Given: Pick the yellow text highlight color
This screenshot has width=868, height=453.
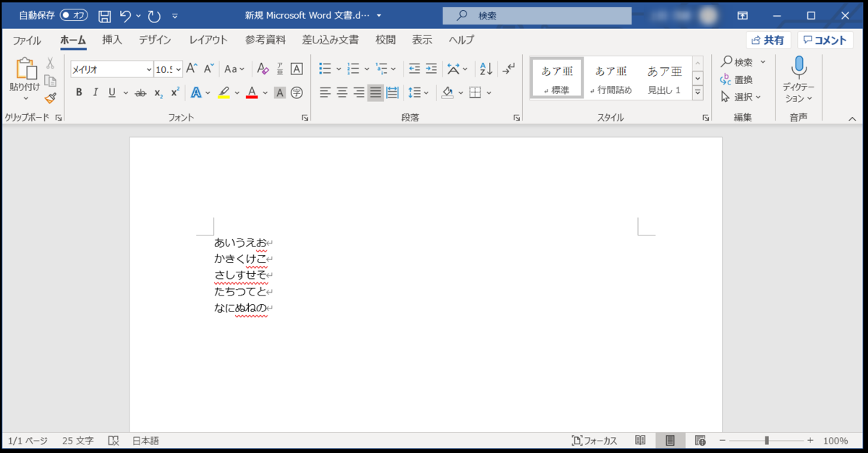Looking at the screenshot, I should click(x=224, y=92).
